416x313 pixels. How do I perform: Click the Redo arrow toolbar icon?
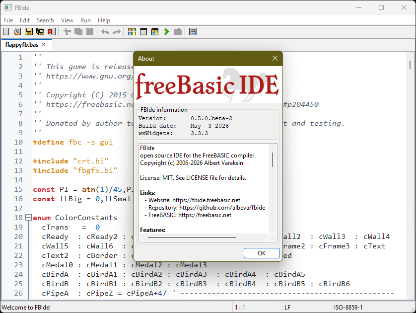(117, 32)
